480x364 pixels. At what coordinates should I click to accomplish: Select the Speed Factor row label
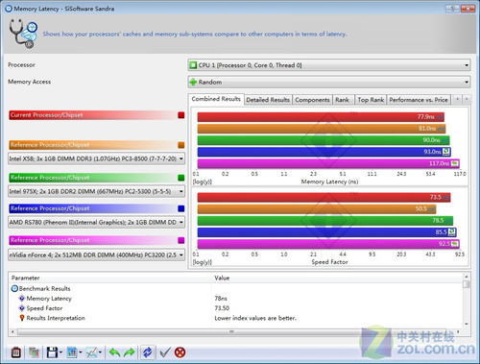pyautogui.click(x=44, y=308)
